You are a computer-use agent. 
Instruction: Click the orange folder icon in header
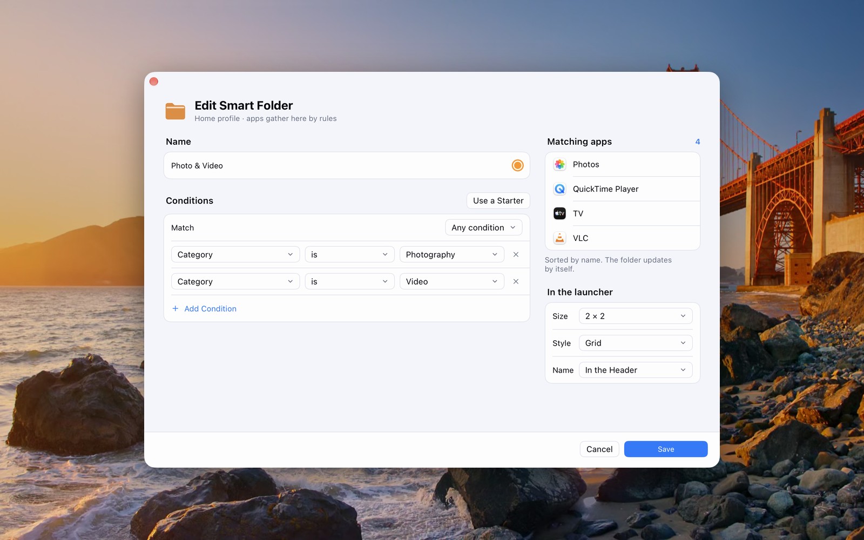[175, 111]
